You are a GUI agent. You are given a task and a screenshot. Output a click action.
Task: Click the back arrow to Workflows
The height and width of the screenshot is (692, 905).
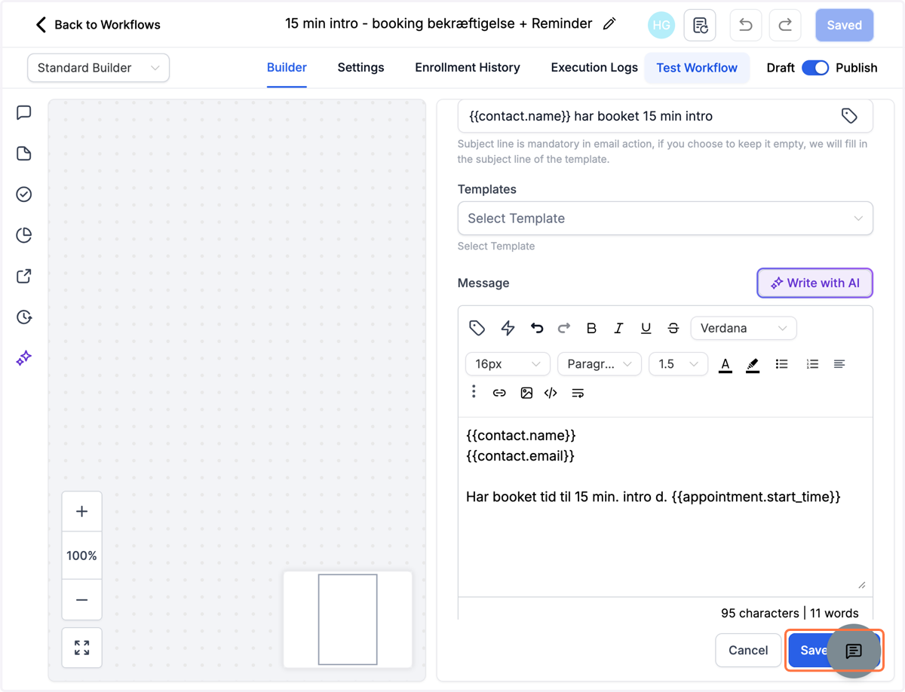[41, 25]
